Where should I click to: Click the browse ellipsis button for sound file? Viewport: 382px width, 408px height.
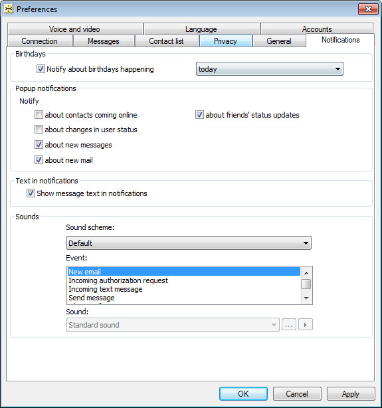(289, 324)
